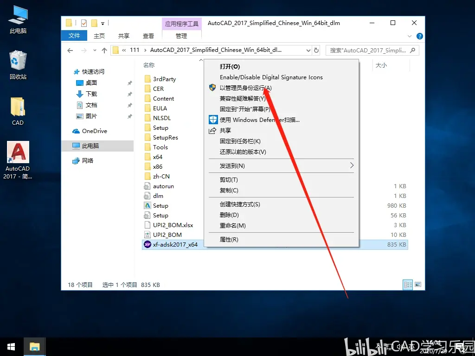Click the Back arrow in Explorer
475x356 pixels.
(71, 51)
